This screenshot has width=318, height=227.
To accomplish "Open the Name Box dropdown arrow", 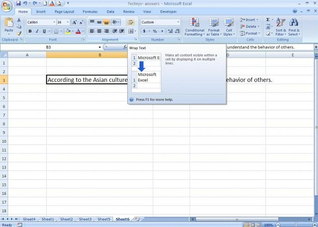I will 100,47.
